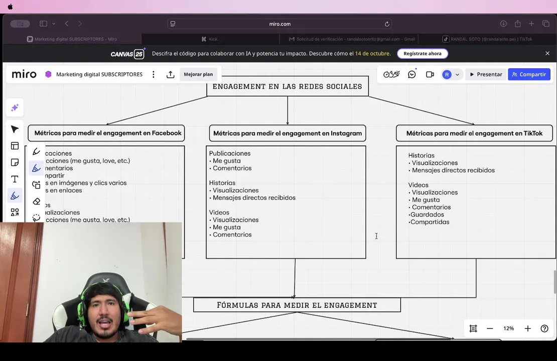The width and height of the screenshot is (557, 361).
Task: Click the Guardados bullet in TikTok box
Action: 426,215
